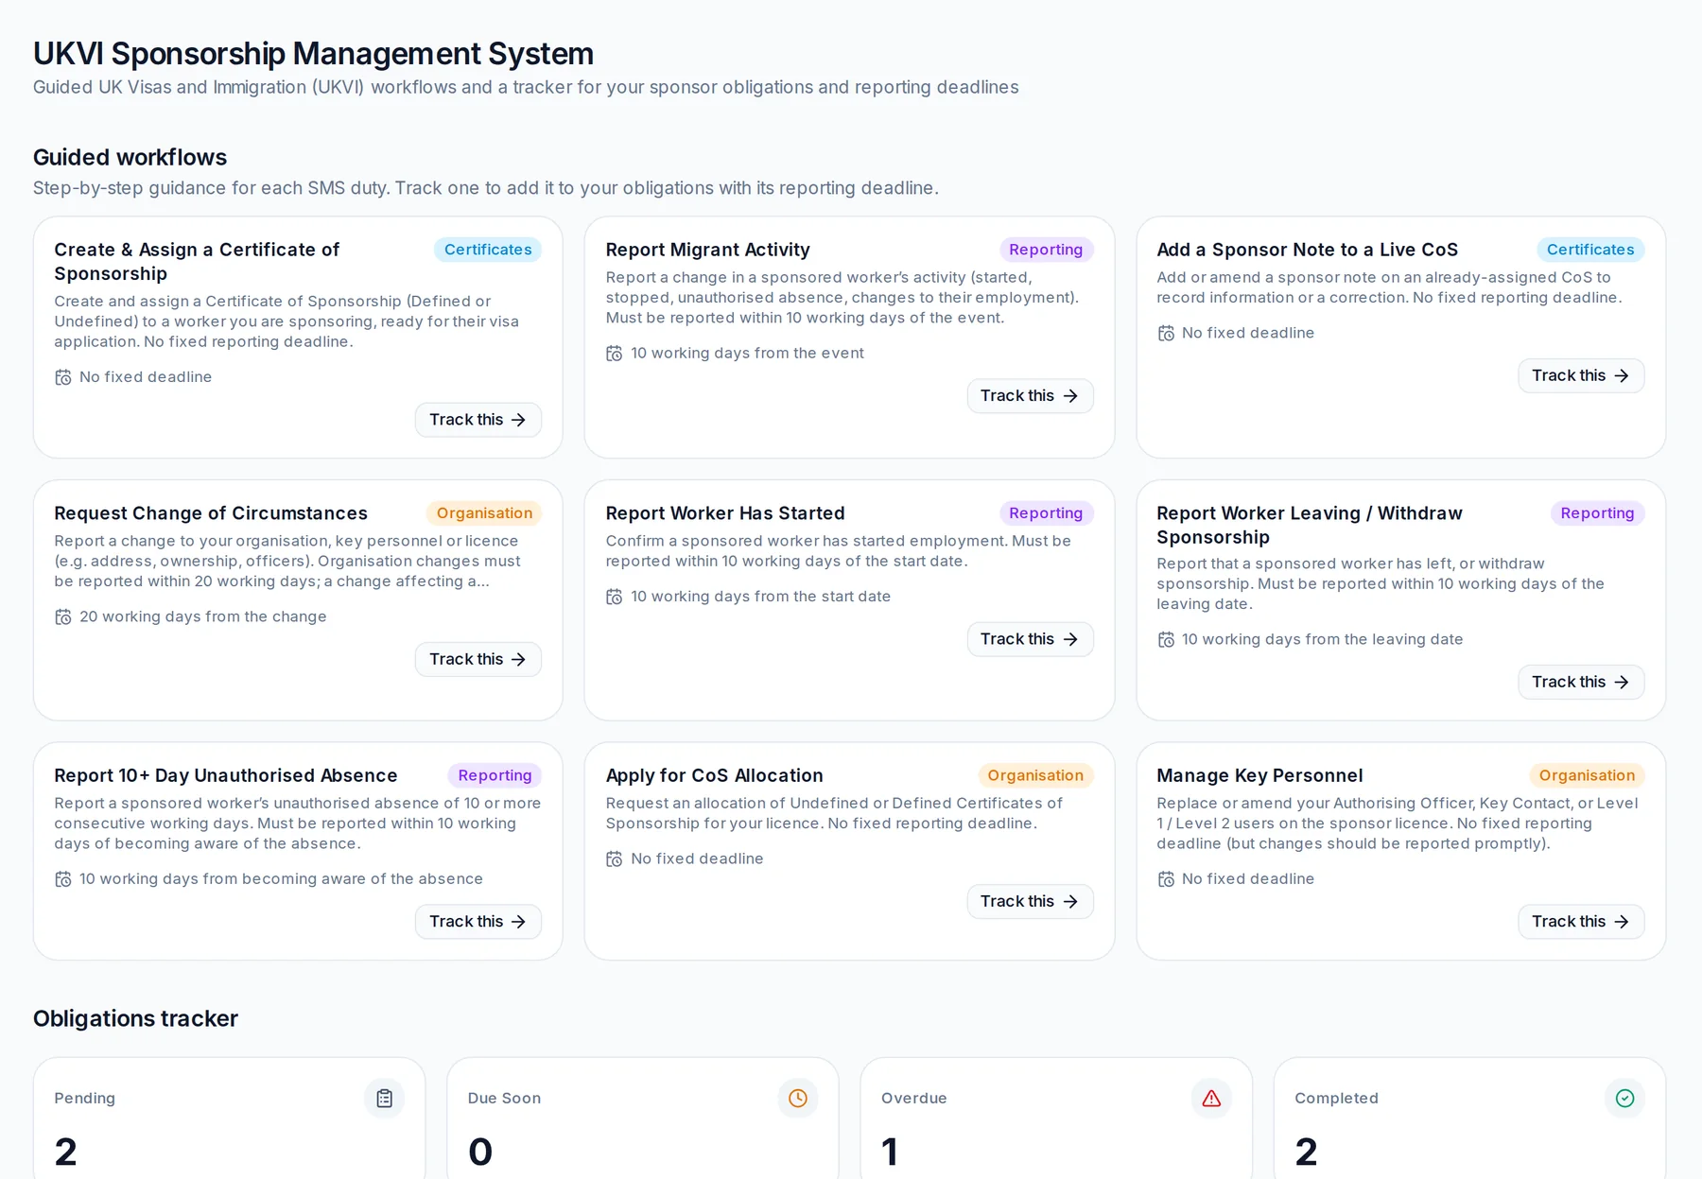Click Reporting tag on Report Worker Leaving card
The image size is (1702, 1179).
[x=1597, y=513]
